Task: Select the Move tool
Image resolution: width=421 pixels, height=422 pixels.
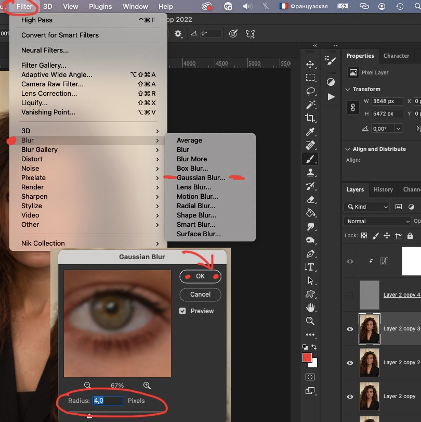Action: [310, 63]
